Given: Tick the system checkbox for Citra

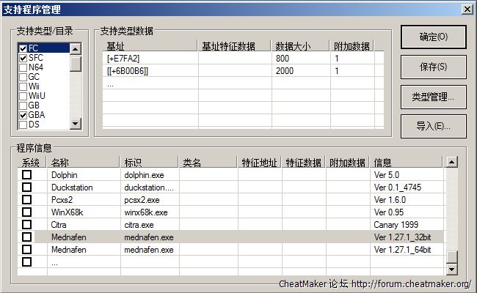Looking at the screenshot, I should coord(26,225).
